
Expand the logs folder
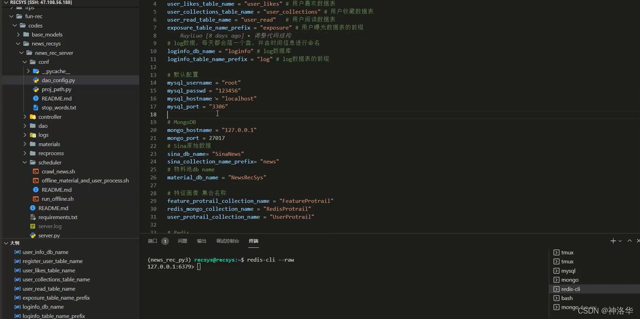click(25, 135)
